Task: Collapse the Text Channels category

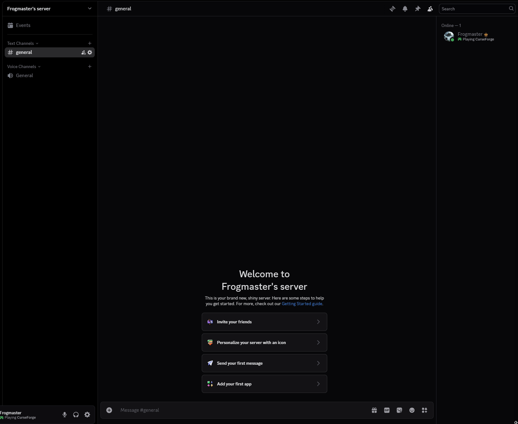Action: click(x=23, y=43)
